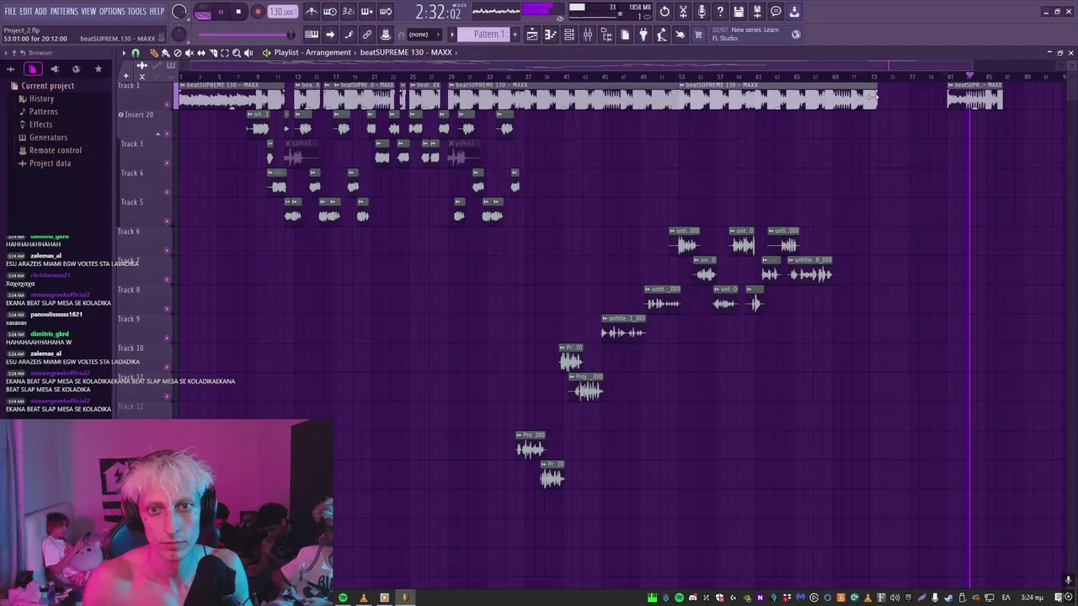Image resolution: width=1078 pixels, height=606 pixels.
Task: Open the FILE menu
Action: [x=10, y=11]
